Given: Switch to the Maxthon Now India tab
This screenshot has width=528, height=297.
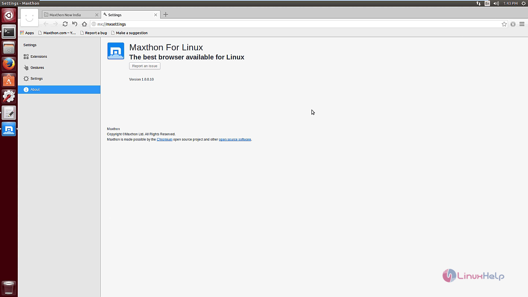Looking at the screenshot, I should pos(71,14).
